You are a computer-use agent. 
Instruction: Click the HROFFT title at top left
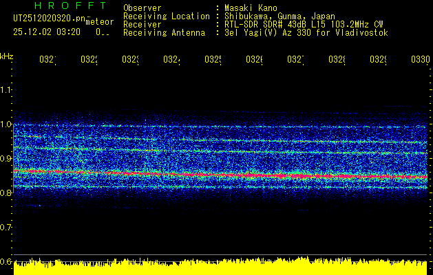pyautogui.click(x=59, y=6)
